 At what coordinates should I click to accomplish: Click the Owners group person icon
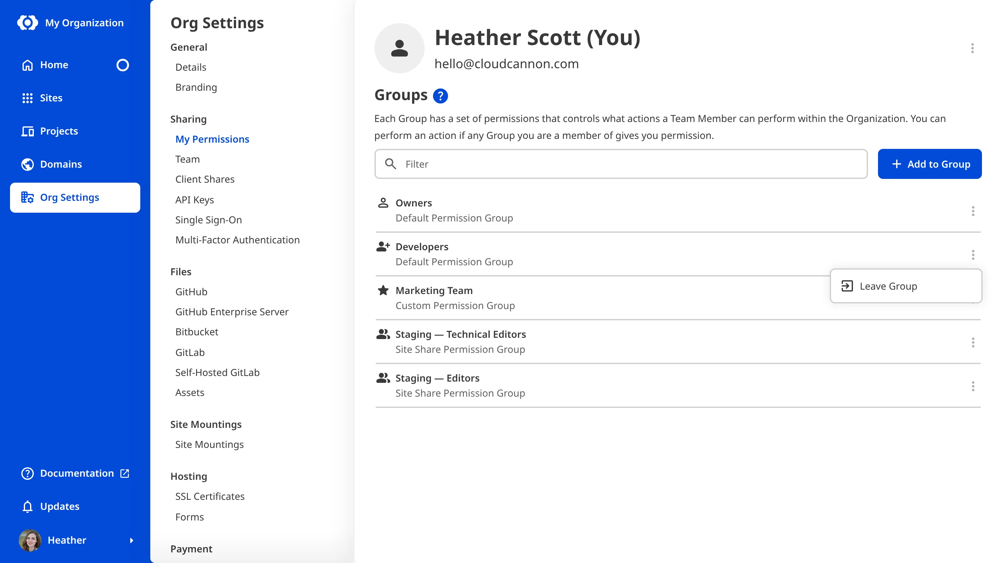tap(383, 203)
